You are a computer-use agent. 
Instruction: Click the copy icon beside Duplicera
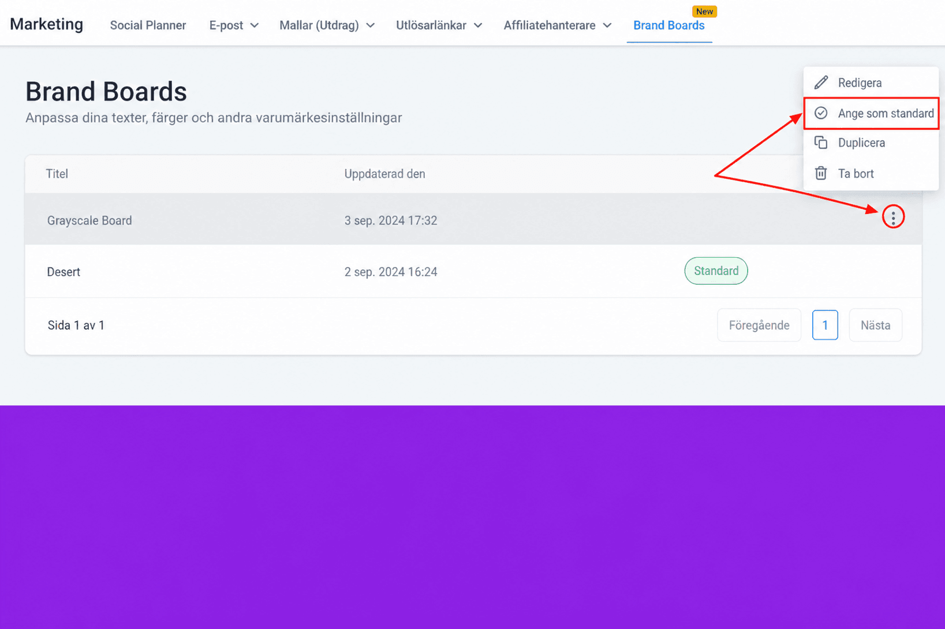pyautogui.click(x=821, y=142)
